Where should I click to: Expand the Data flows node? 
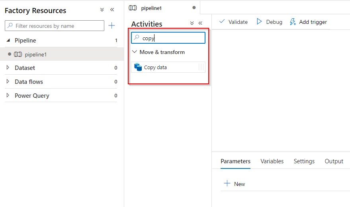(x=8, y=81)
